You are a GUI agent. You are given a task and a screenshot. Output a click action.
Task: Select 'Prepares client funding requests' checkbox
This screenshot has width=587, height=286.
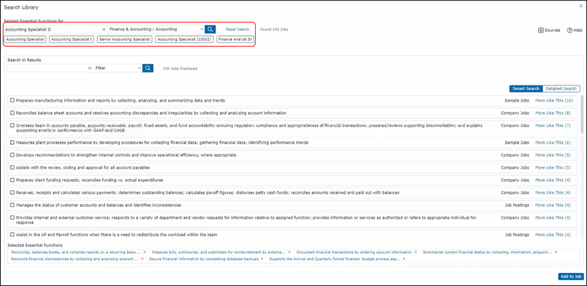[x=12, y=180]
